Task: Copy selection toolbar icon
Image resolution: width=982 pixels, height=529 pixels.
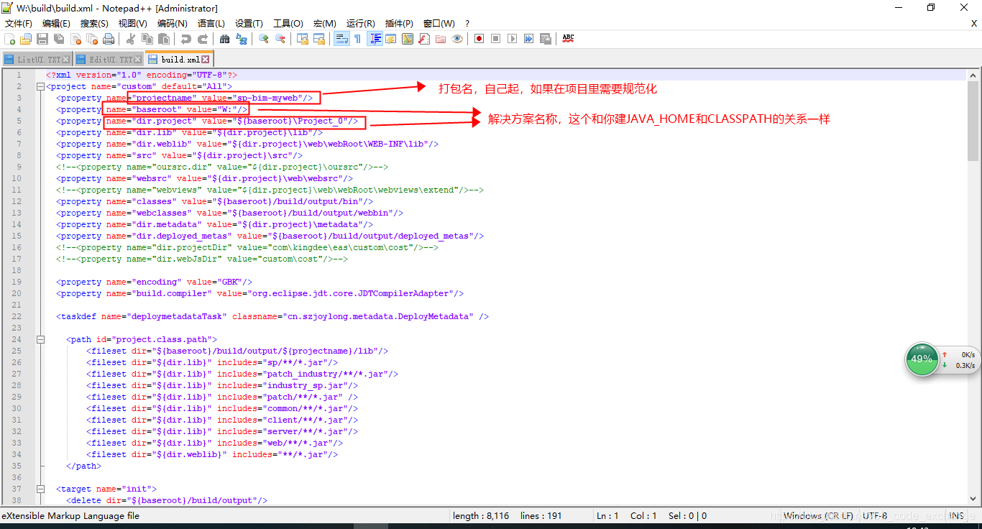Action: coord(147,39)
